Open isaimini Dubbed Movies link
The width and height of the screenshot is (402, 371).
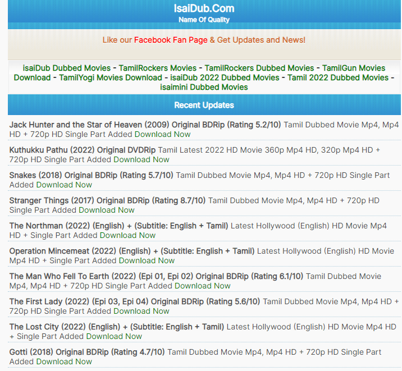[204, 87]
